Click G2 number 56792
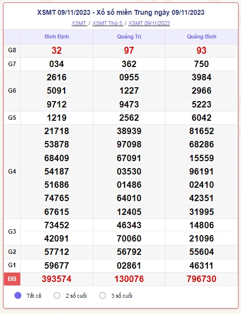This screenshot has height=314, width=241. (129, 252)
